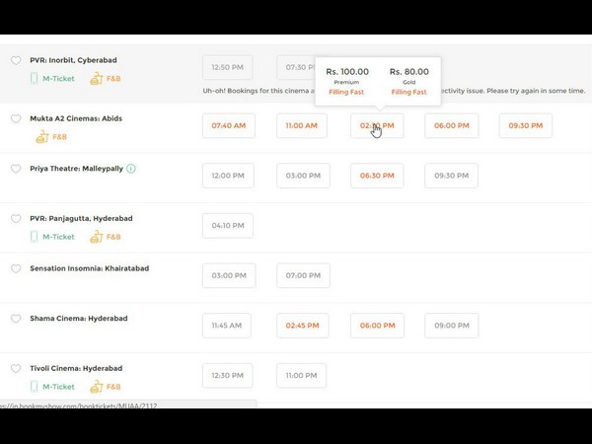The height and width of the screenshot is (444, 592).
Task: Favorite Mukta A2 Cinemas Abids heart
Action: coord(16,118)
